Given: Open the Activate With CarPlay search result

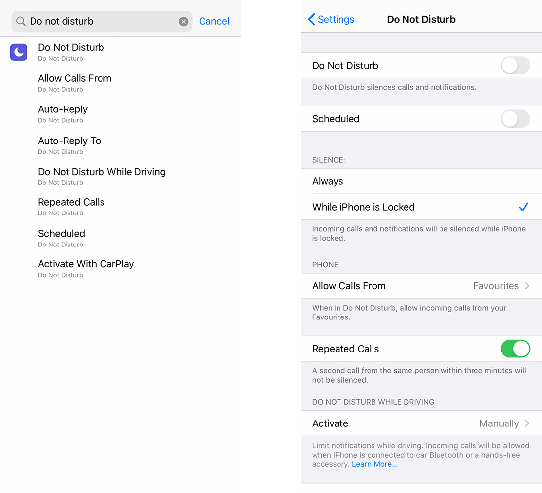Looking at the screenshot, I should pos(121,269).
